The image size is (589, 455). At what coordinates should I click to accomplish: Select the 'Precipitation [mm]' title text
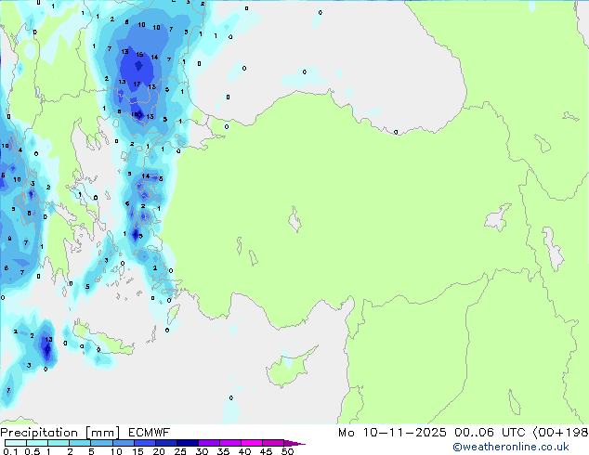[60, 433]
